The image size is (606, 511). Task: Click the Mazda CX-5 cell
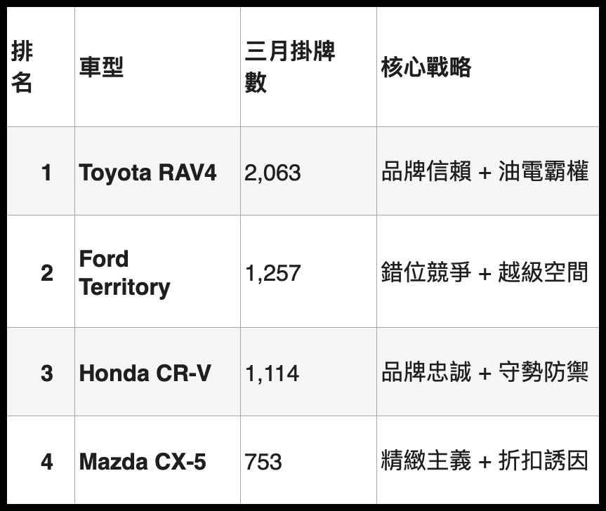(143, 462)
